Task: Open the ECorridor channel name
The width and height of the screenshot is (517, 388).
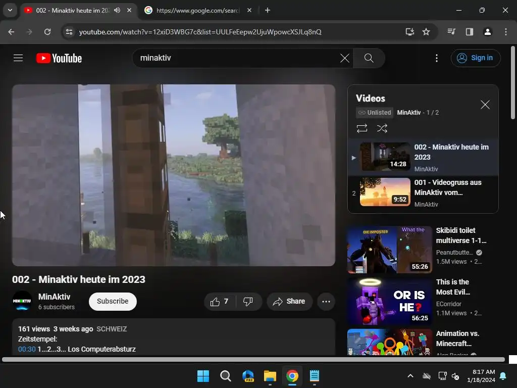Action: [x=449, y=304]
